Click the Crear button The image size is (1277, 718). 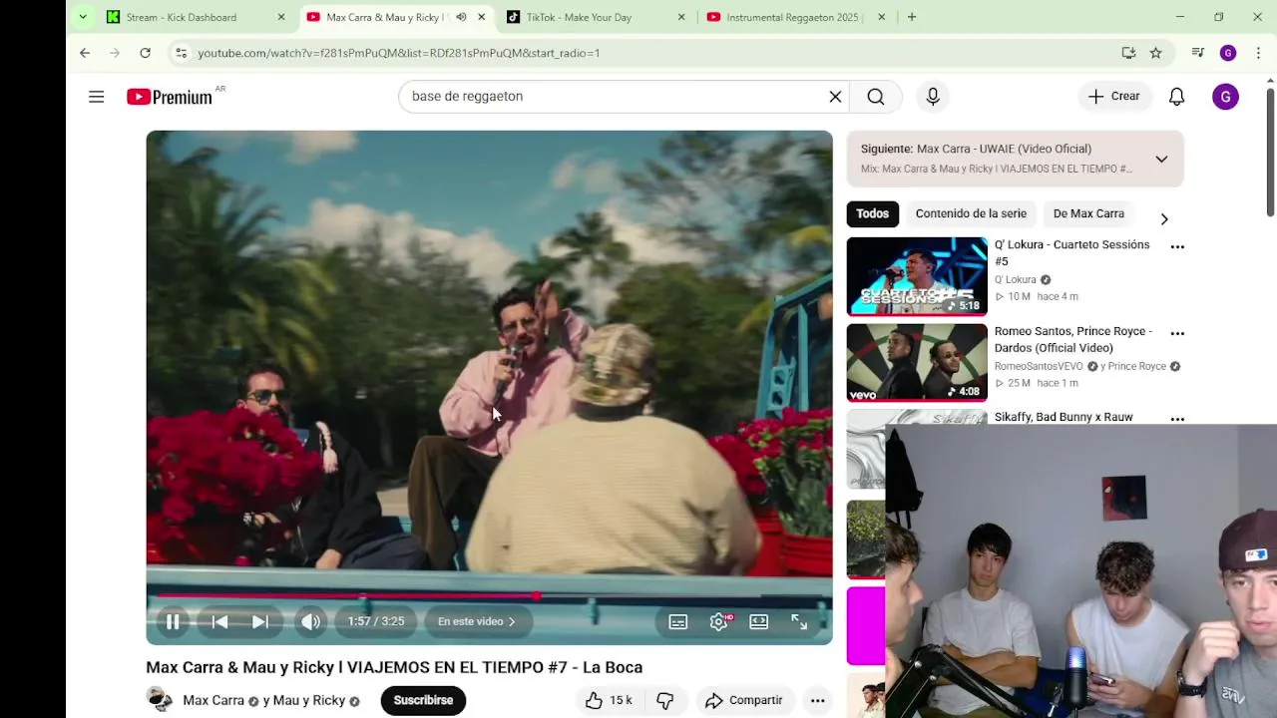tap(1114, 97)
